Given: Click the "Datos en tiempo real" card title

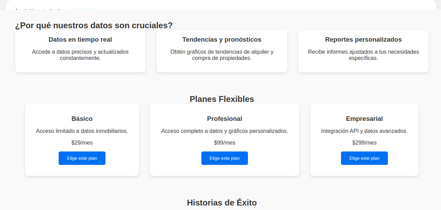Looking at the screenshot, I should pos(80,40).
